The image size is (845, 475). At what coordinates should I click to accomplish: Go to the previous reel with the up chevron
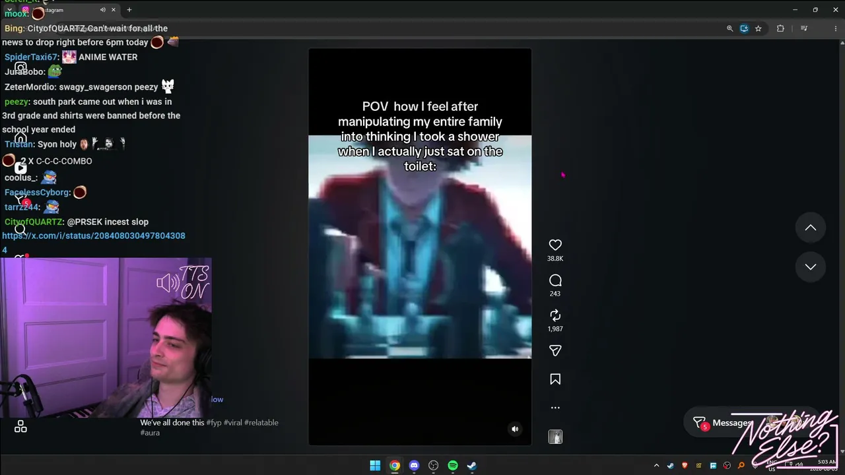811,228
